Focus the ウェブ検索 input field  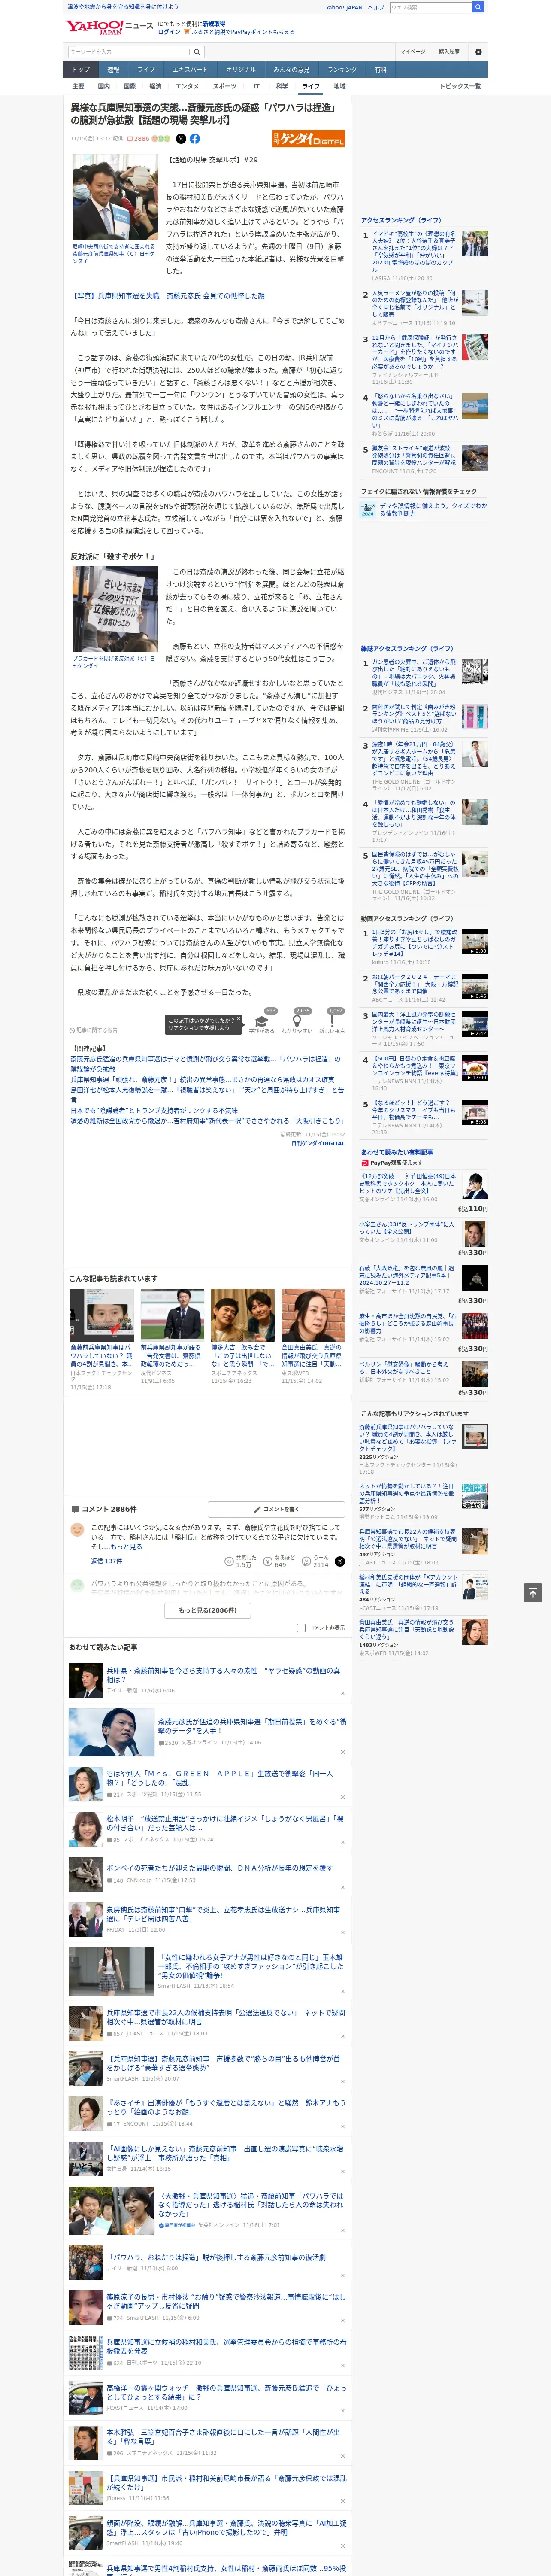(x=430, y=7)
